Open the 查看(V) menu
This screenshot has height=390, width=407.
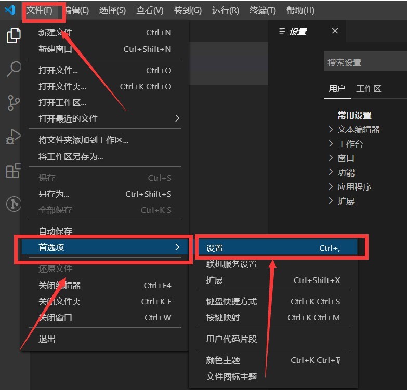(x=150, y=10)
